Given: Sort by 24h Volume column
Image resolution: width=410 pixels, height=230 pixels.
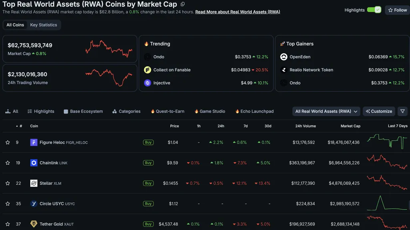Looking at the screenshot, I should pos(305,126).
